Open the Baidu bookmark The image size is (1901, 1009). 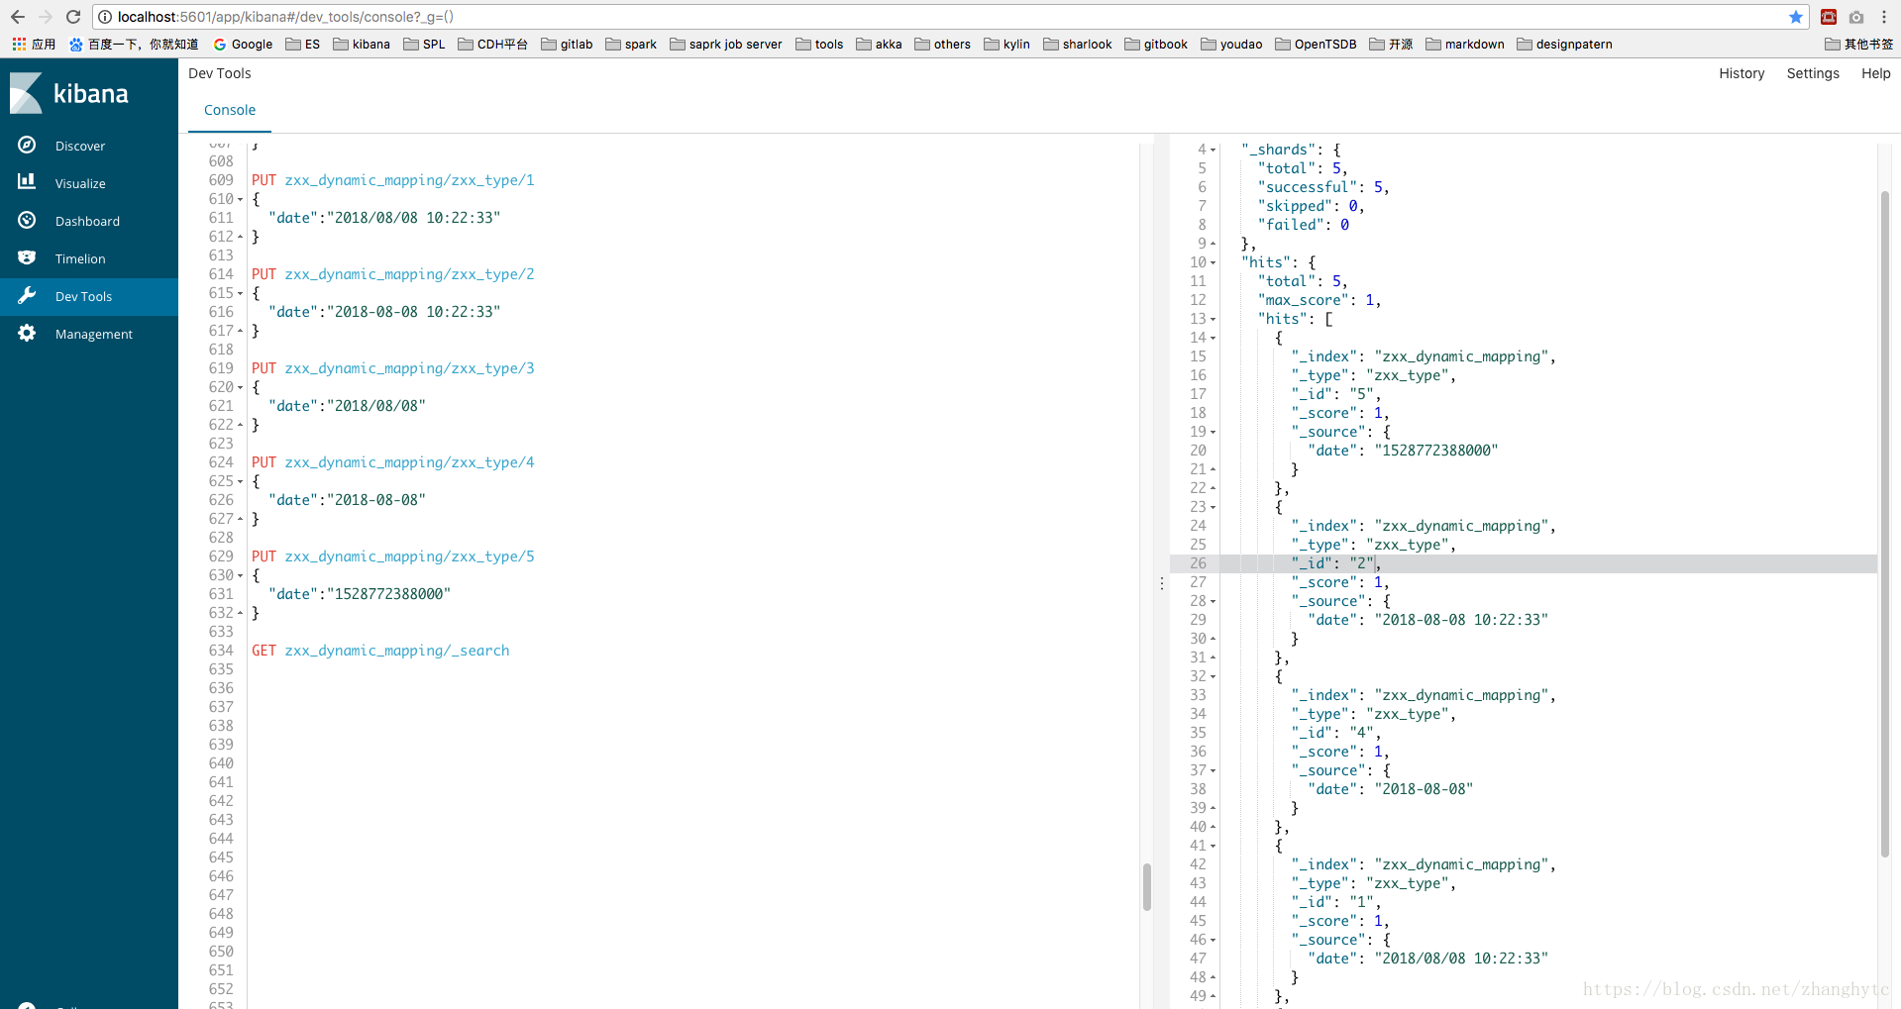[x=134, y=44]
